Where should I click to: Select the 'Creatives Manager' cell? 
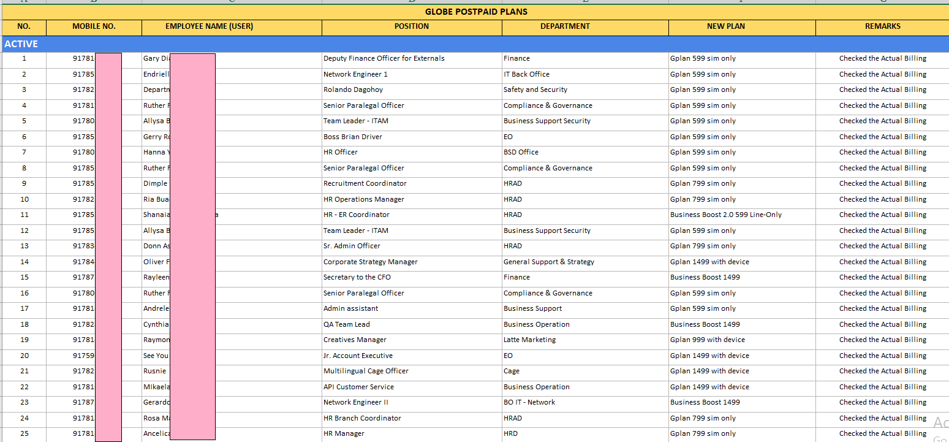click(x=412, y=340)
